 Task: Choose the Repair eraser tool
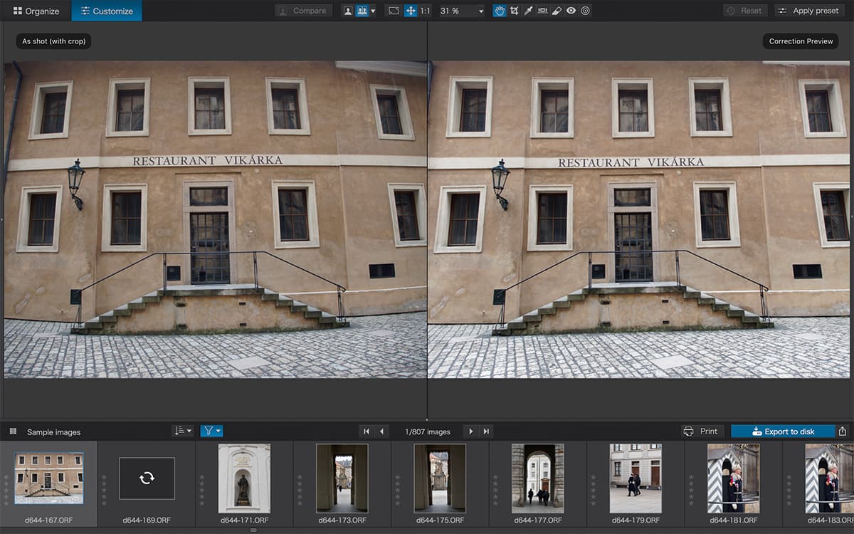[557, 11]
